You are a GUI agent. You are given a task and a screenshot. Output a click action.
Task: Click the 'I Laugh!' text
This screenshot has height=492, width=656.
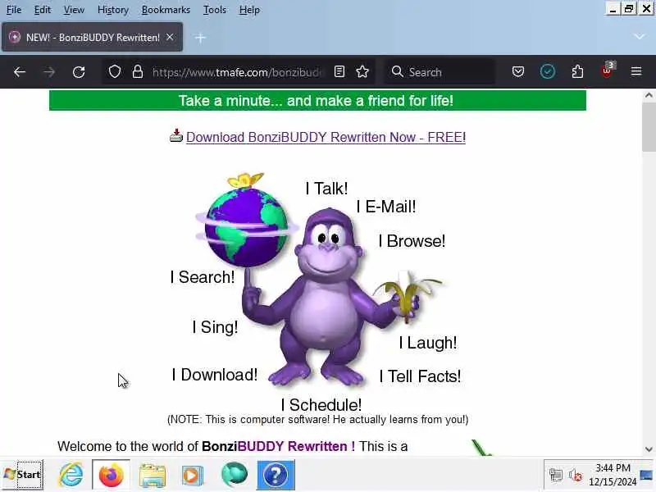tap(427, 343)
